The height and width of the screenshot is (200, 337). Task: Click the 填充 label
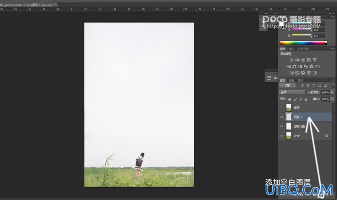tap(316, 99)
